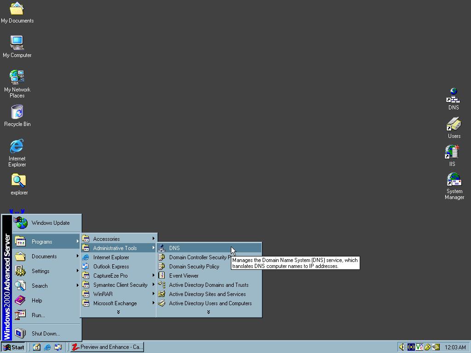Expand Symantec Client Security submenu
This screenshot has height=353, width=471.
tap(119, 285)
